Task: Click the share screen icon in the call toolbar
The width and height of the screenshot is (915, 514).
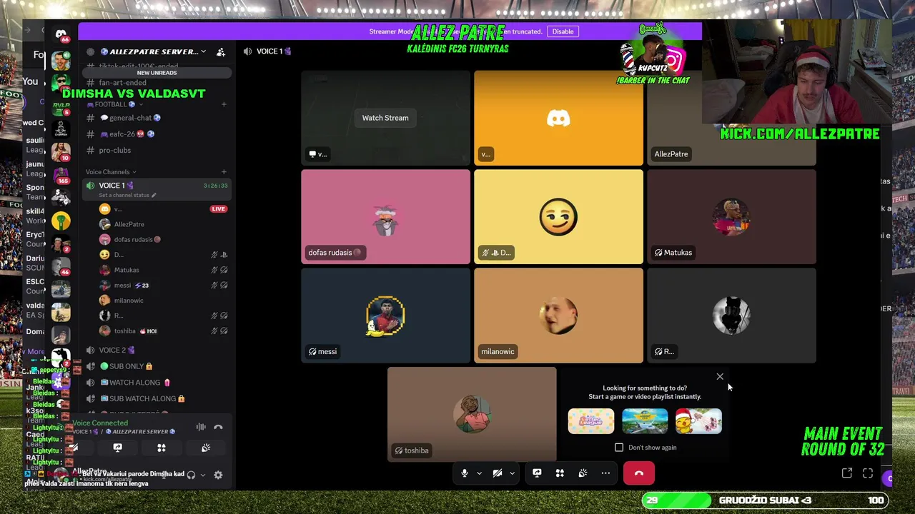Action: point(537,473)
